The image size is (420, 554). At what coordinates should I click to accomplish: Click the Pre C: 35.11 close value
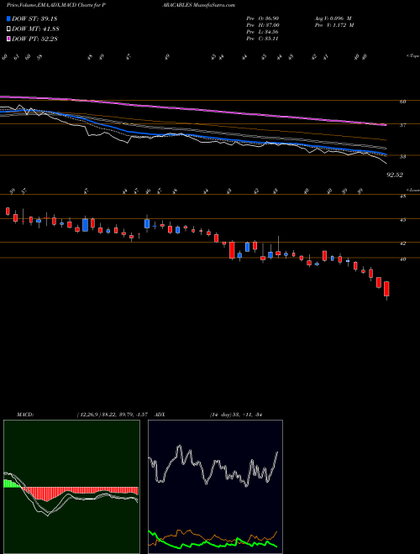click(x=263, y=39)
